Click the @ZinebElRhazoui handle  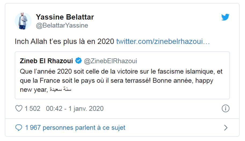pyautogui.click(x=110, y=61)
